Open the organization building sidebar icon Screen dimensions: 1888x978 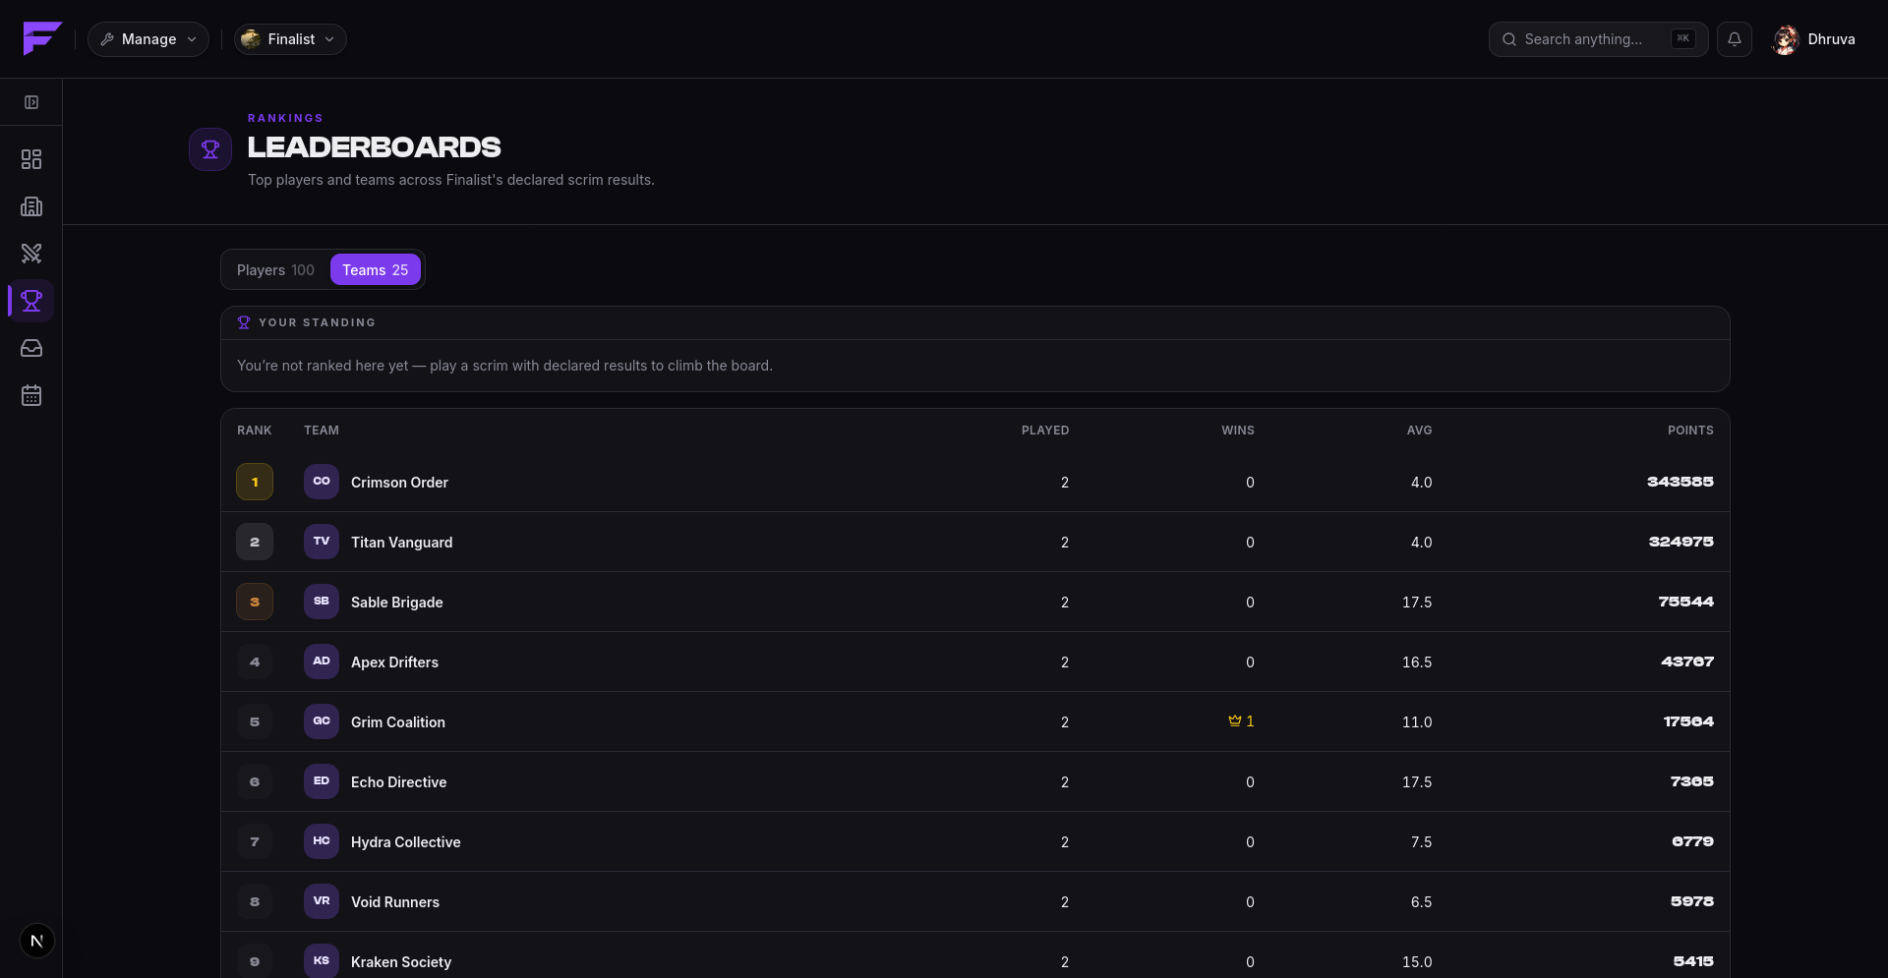pyautogui.click(x=31, y=206)
